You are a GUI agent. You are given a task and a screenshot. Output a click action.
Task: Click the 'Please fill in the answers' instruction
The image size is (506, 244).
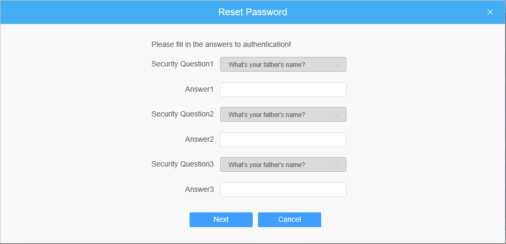(221, 44)
